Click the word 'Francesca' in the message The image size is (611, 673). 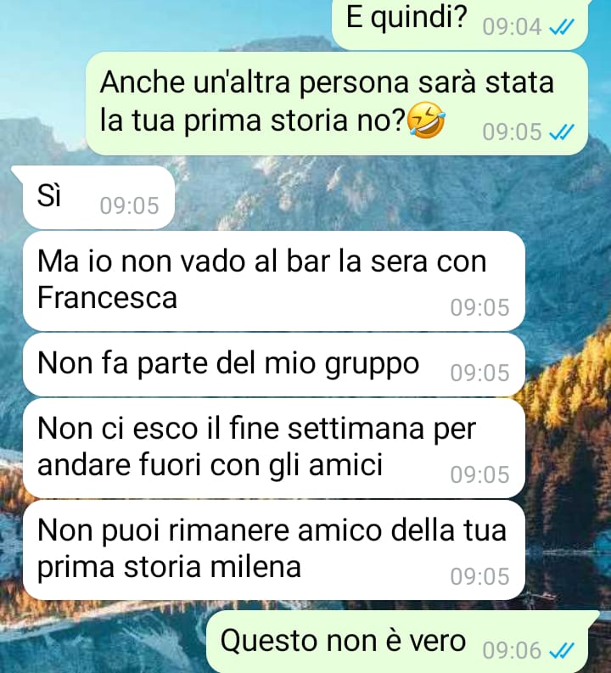click(107, 297)
